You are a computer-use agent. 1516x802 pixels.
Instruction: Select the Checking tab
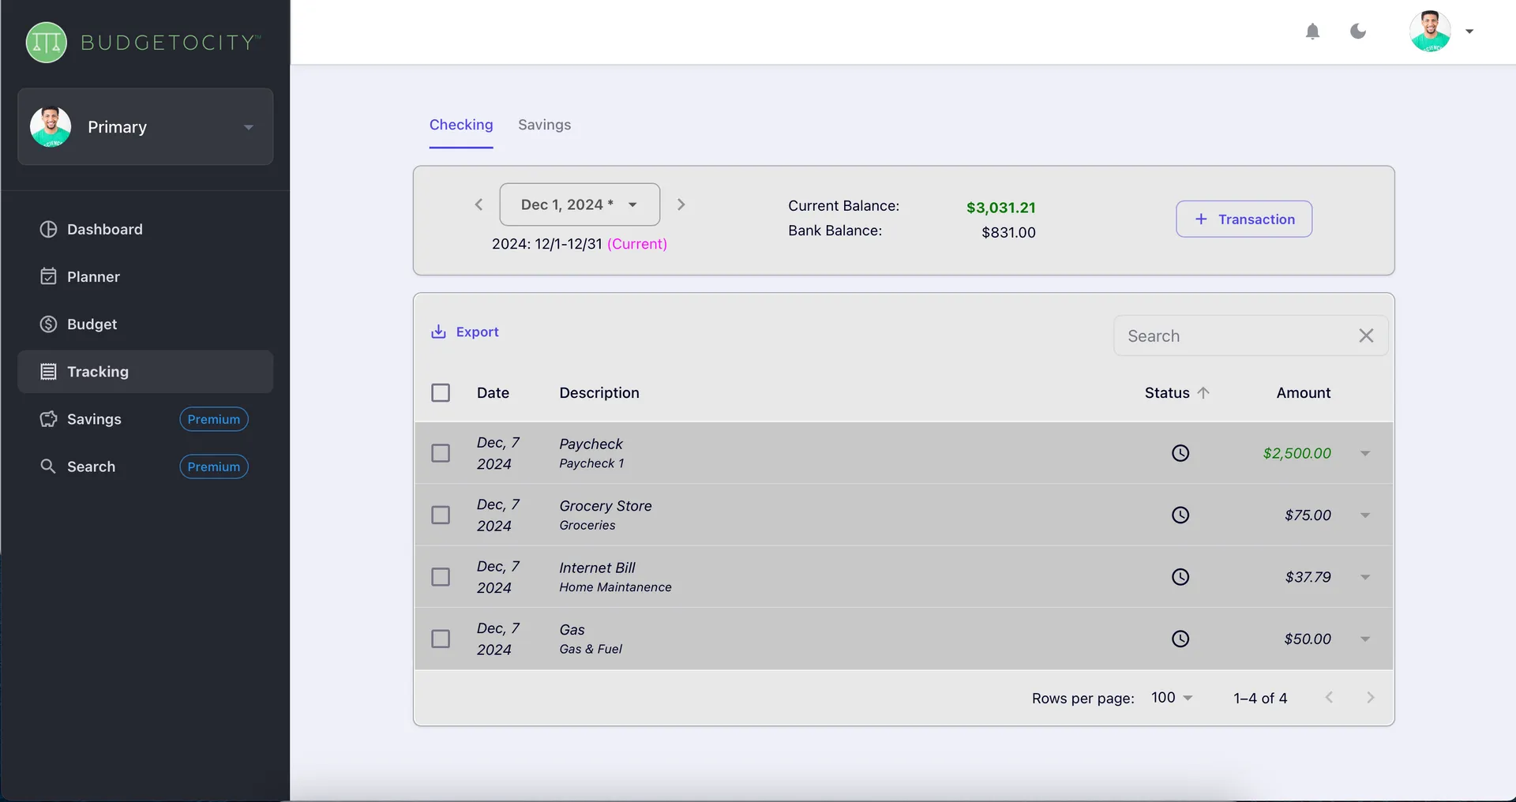(461, 125)
